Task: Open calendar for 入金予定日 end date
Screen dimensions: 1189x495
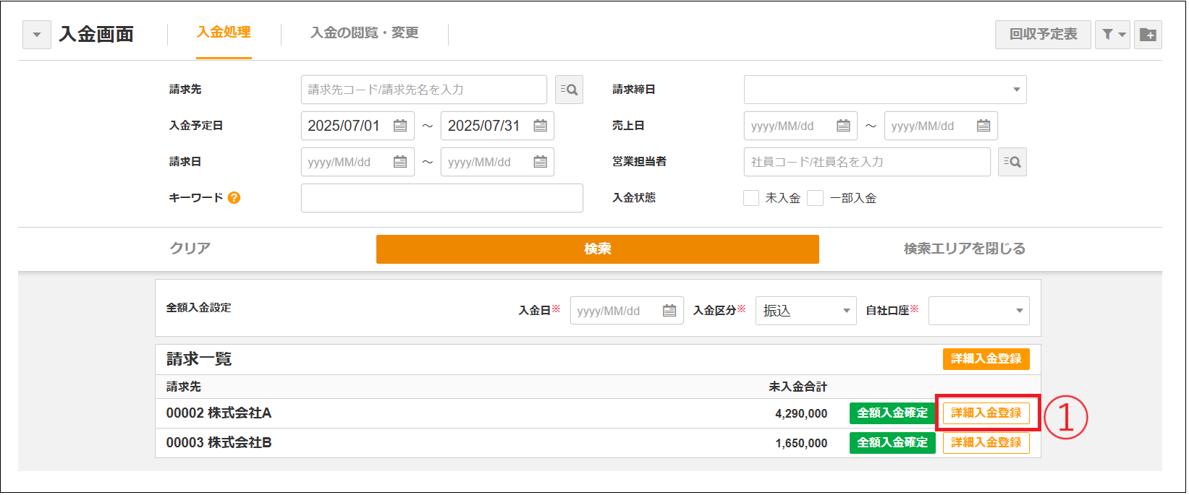Action: [540, 126]
